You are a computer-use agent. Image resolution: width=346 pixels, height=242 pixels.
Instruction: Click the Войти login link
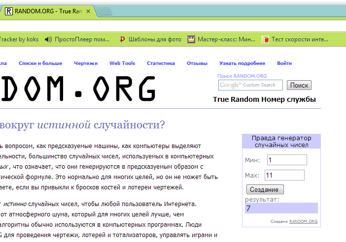click(284, 63)
